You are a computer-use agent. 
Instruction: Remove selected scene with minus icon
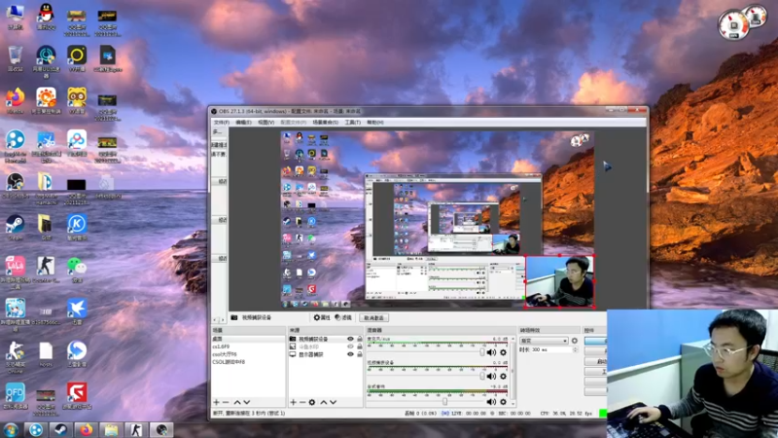click(226, 402)
